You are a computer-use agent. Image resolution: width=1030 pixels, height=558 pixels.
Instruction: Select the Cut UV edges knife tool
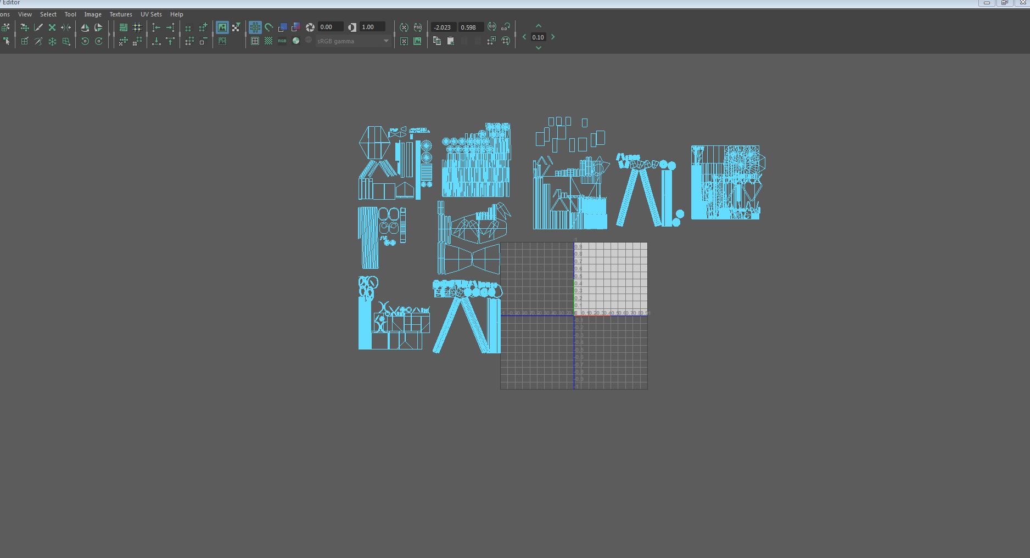coord(38,27)
